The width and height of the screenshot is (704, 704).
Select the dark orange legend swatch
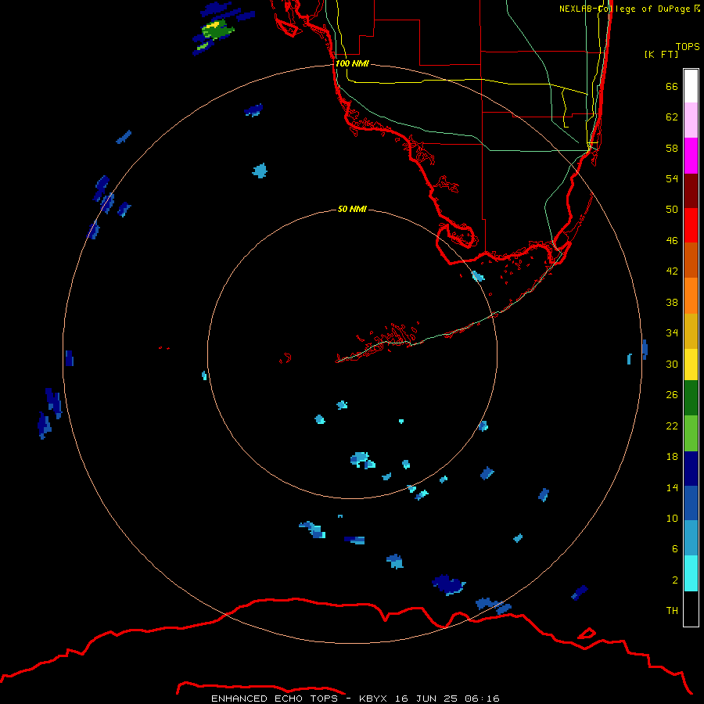tap(691, 260)
